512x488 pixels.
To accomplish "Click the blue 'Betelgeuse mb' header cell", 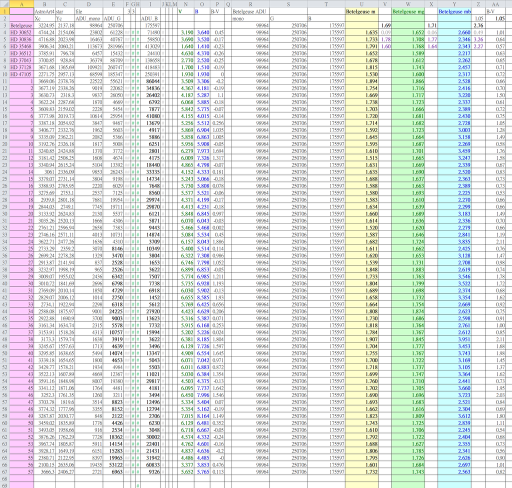I will (x=454, y=11).
